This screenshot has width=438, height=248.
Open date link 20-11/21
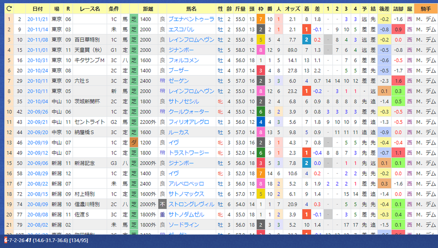click(37, 19)
